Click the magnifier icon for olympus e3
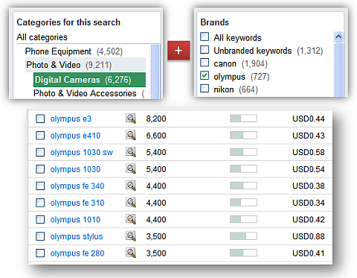The width and height of the screenshot is (357, 278). click(x=131, y=119)
